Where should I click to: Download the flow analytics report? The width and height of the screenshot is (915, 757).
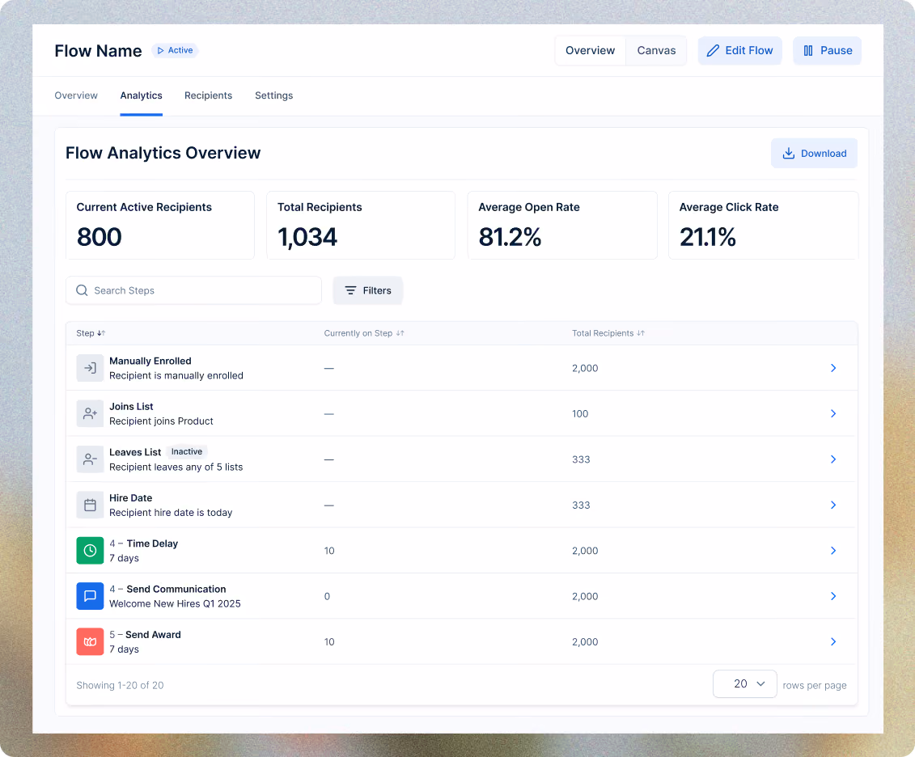click(x=814, y=154)
